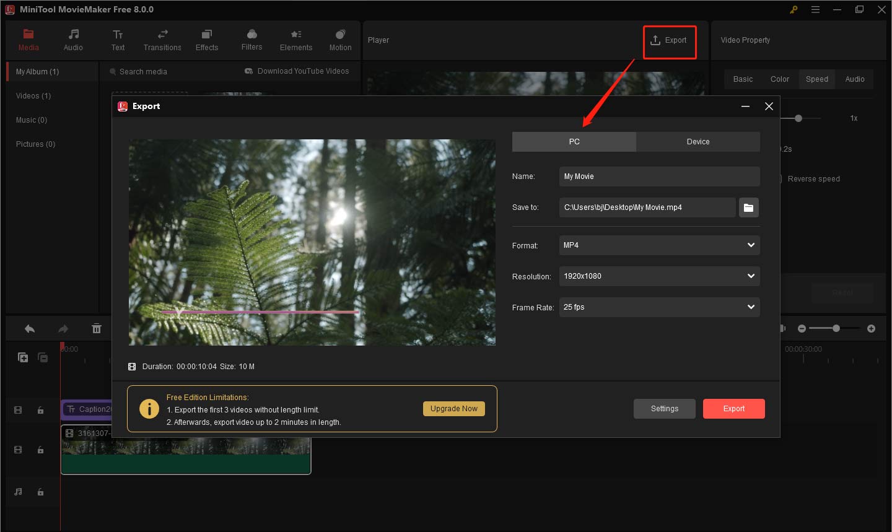Click the video track film icon
Viewport: 892px width, 532px height.
[18, 450]
